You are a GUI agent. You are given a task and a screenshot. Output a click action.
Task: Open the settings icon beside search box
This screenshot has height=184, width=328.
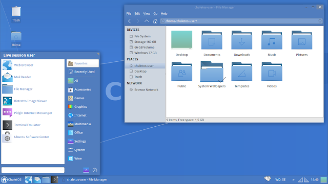[x=86, y=170]
